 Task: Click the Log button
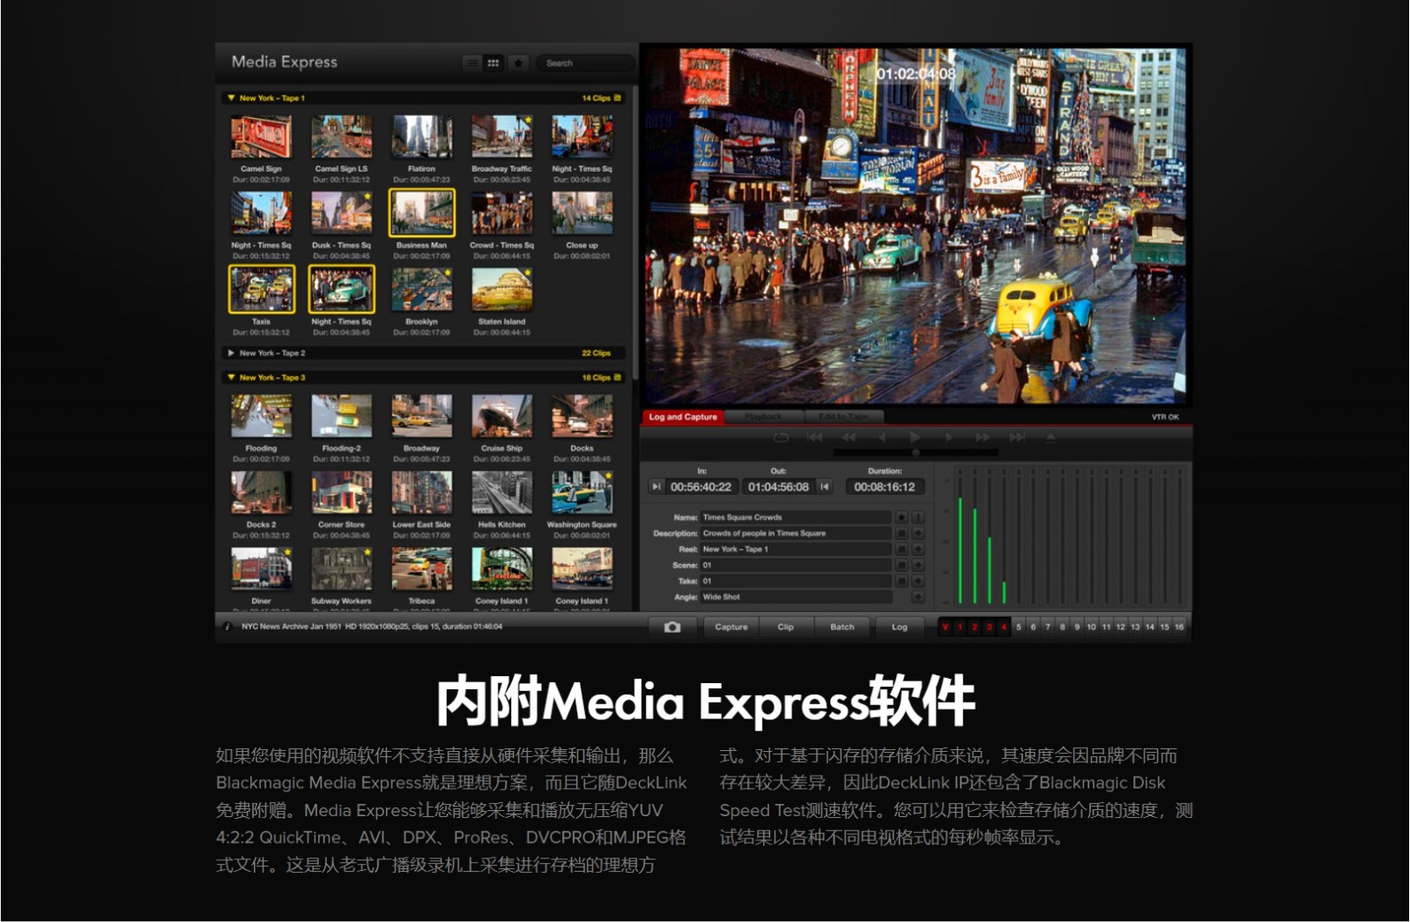click(899, 627)
